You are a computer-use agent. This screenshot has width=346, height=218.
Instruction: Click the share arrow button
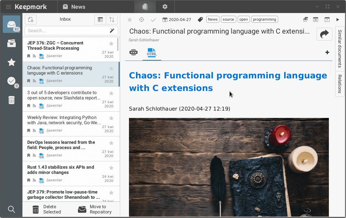pos(324,34)
